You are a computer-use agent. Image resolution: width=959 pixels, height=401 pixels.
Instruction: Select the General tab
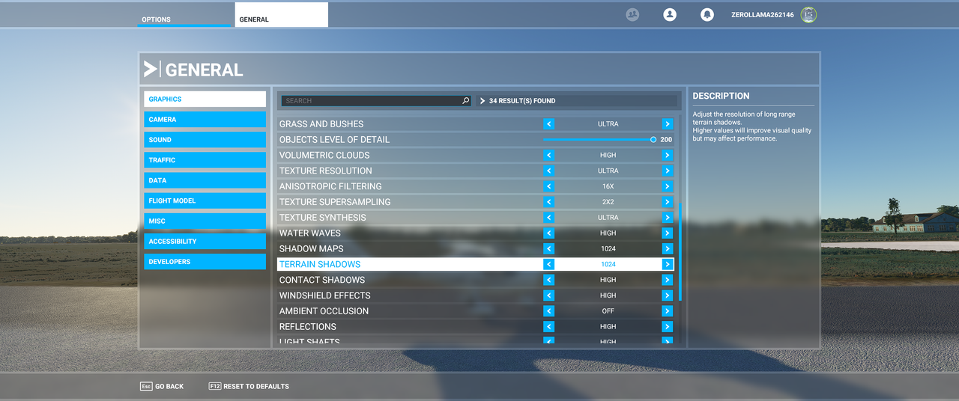(x=281, y=15)
